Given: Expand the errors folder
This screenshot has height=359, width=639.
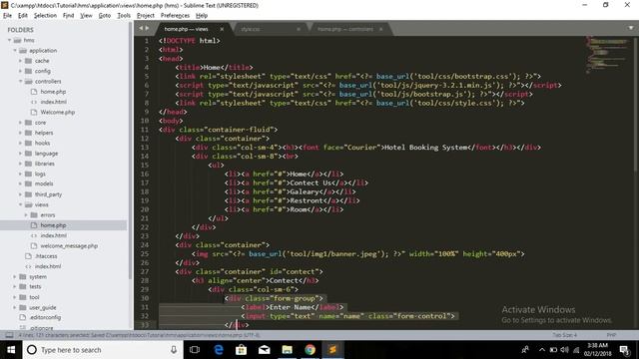Looking at the screenshot, I should (x=26, y=215).
